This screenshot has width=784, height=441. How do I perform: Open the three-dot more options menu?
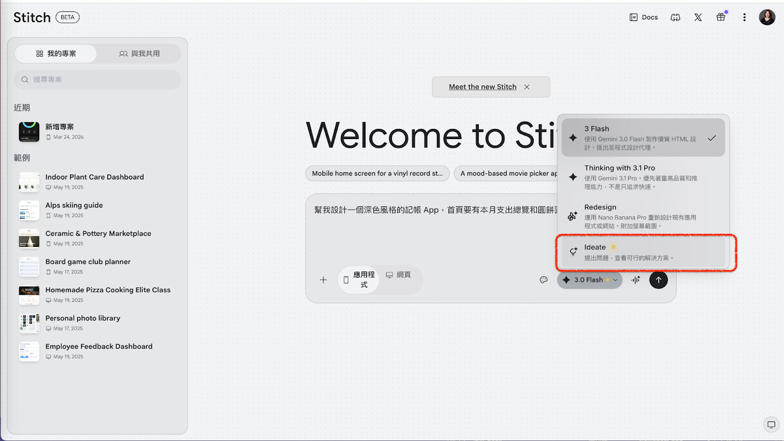click(744, 18)
